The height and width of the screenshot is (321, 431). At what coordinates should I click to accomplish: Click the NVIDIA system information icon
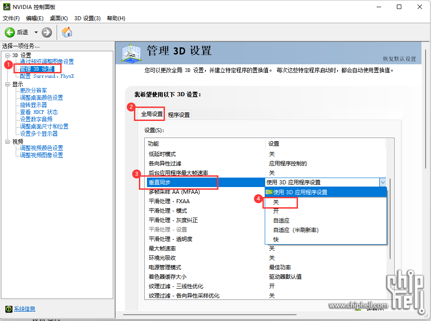click(9, 309)
